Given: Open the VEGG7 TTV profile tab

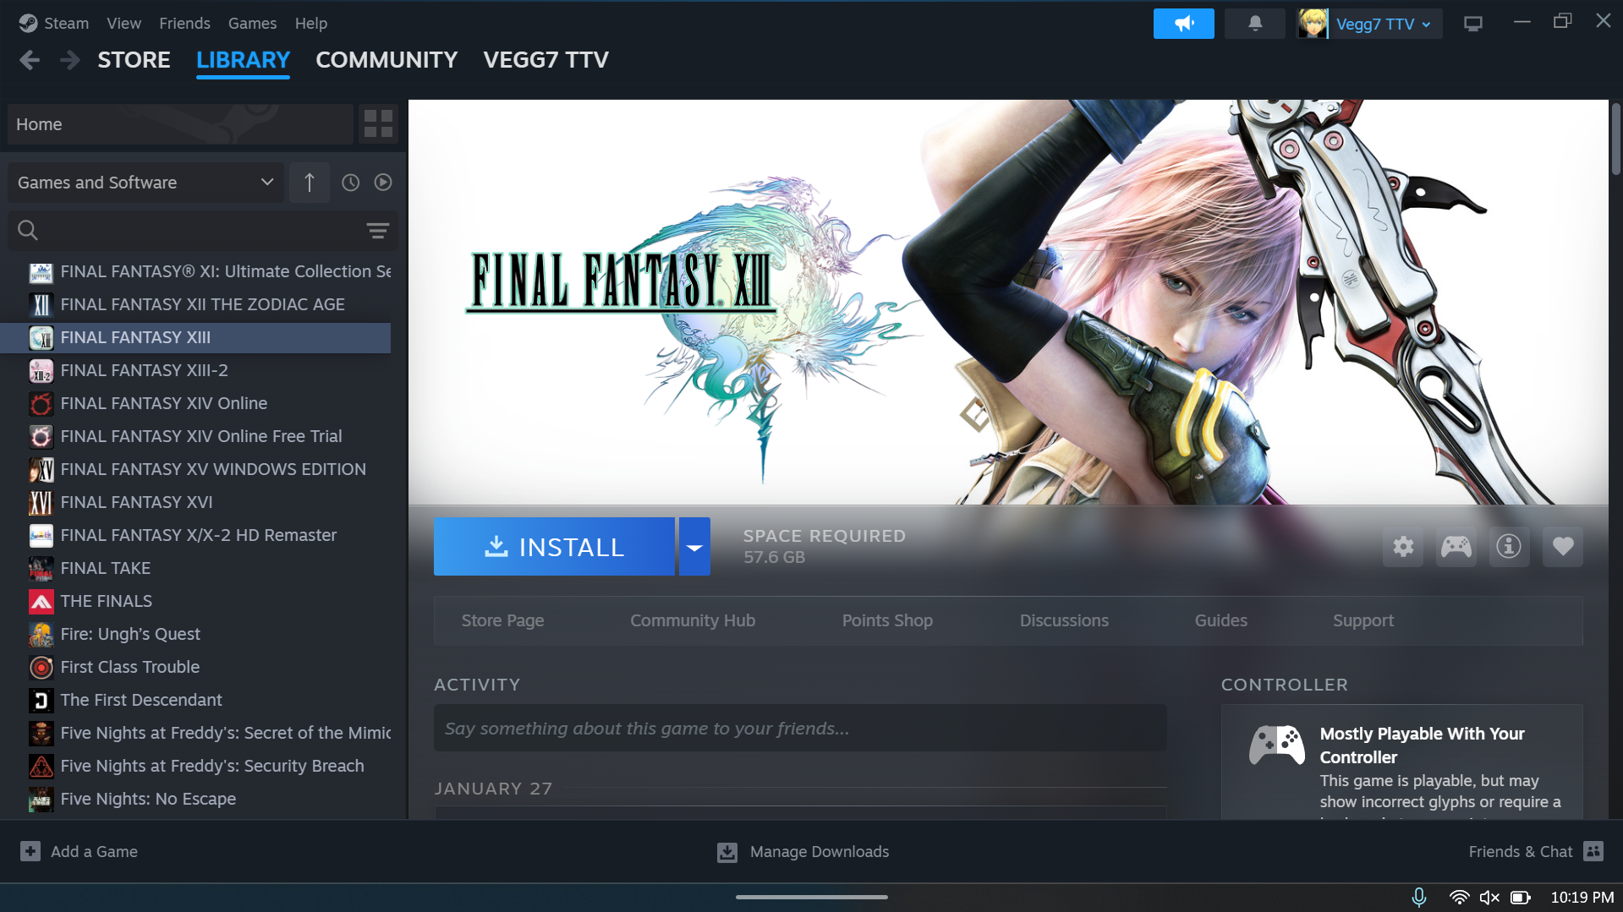Looking at the screenshot, I should (546, 60).
